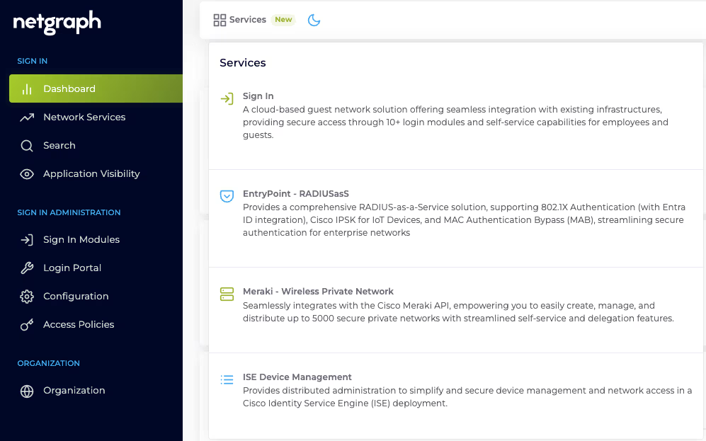Click the Network Services trend icon
The height and width of the screenshot is (441, 706).
click(27, 118)
